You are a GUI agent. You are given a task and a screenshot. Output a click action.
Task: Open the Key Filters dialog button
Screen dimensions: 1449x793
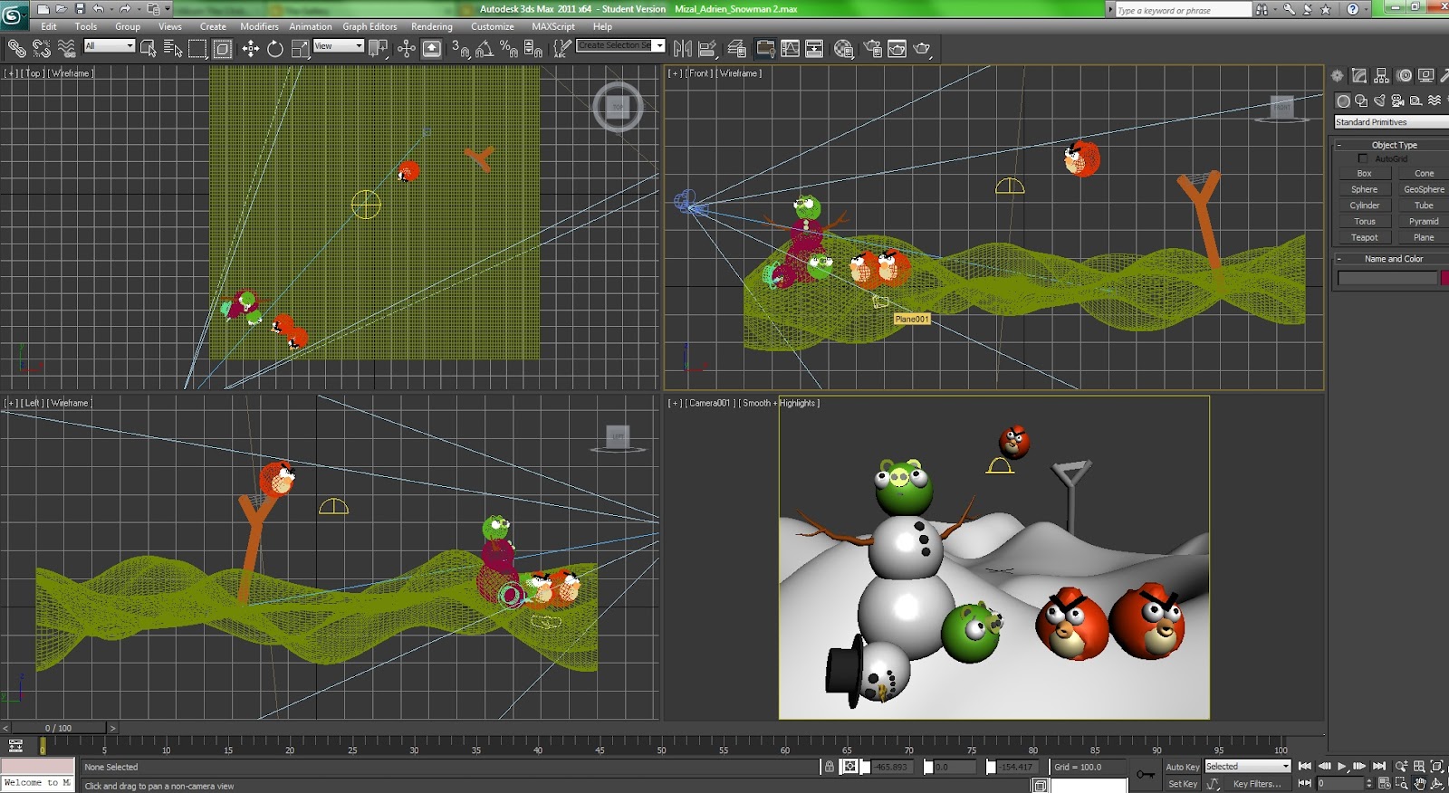[x=1257, y=784]
